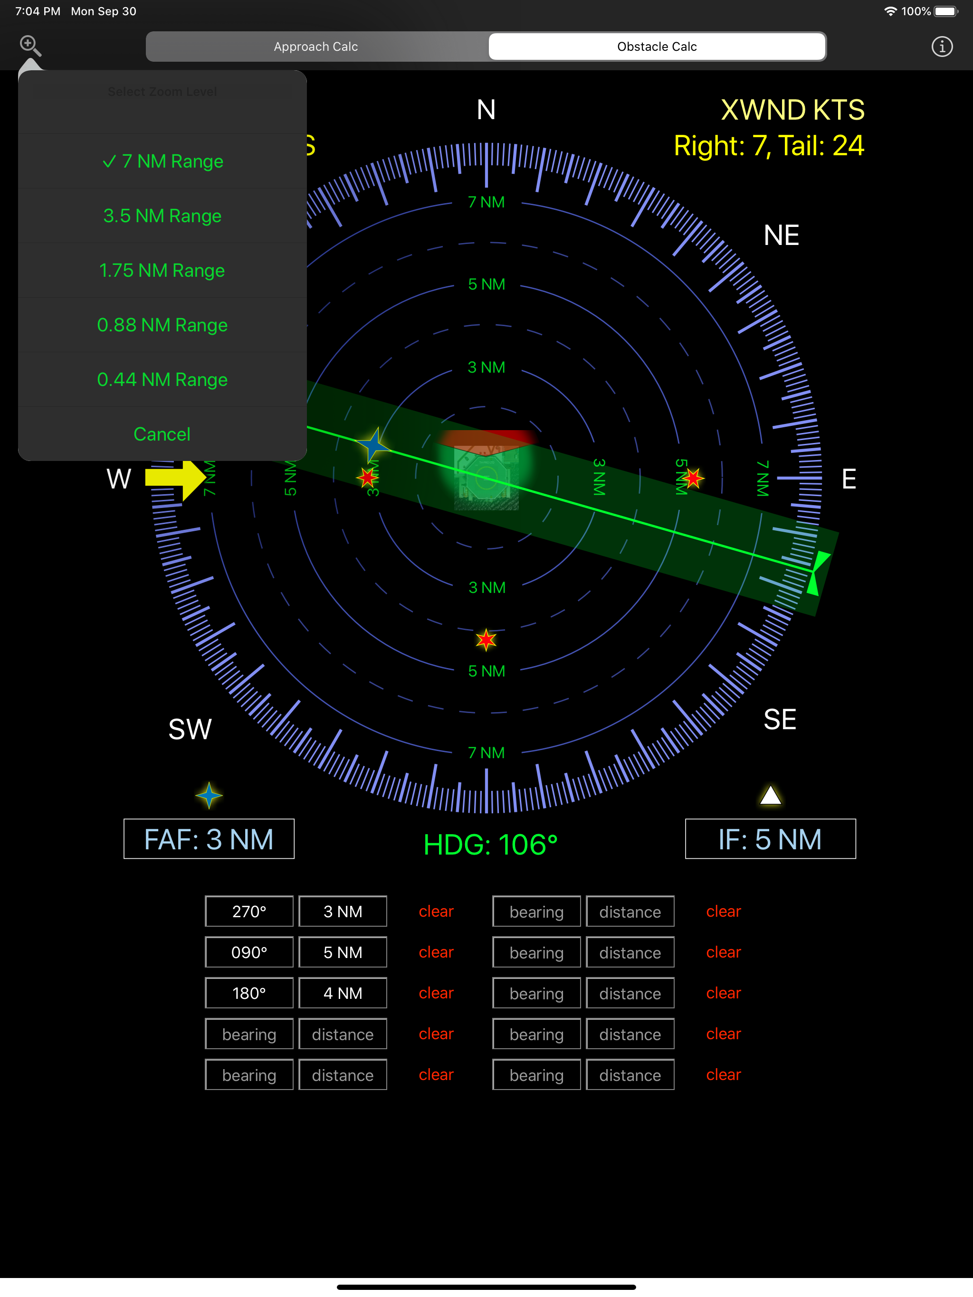Screen dimensions: 973x1297
Task: Click the zoom magnifier icon
Action: (x=30, y=45)
